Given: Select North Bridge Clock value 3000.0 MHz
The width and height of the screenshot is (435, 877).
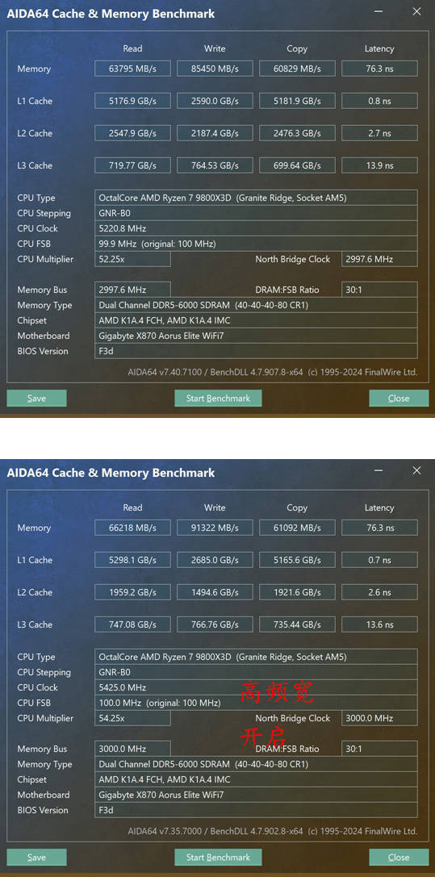Looking at the screenshot, I should (379, 718).
